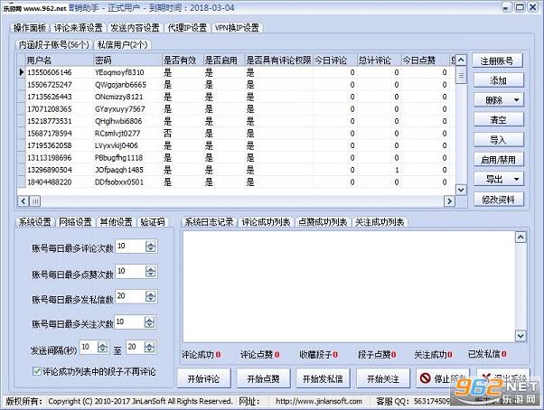Image resolution: width=544 pixels, height=410 pixels.
Task: Click the 清空 button
Action: (x=499, y=120)
